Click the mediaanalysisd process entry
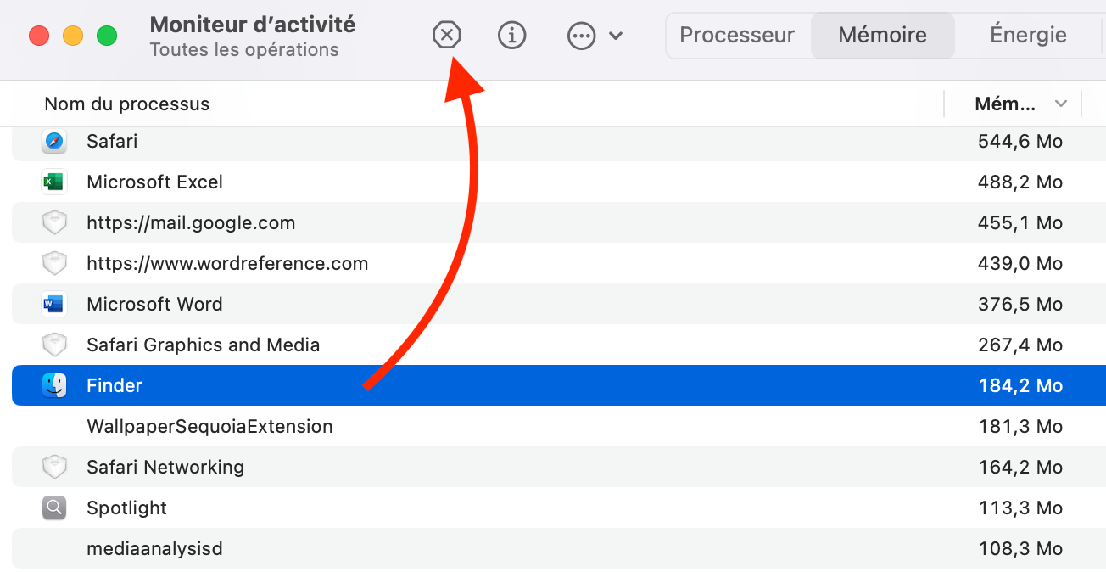Viewport: 1106px width, 572px height. pos(154,548)
